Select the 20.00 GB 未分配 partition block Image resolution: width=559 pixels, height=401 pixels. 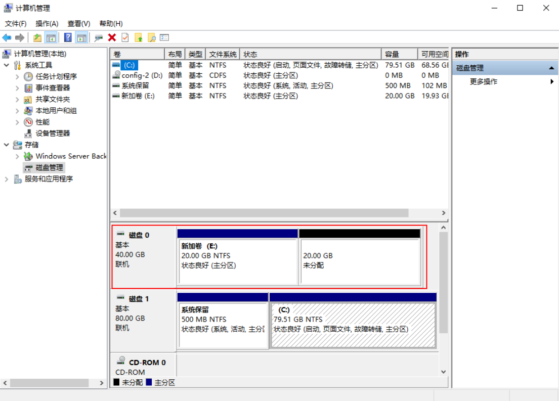tap(359, 260)
